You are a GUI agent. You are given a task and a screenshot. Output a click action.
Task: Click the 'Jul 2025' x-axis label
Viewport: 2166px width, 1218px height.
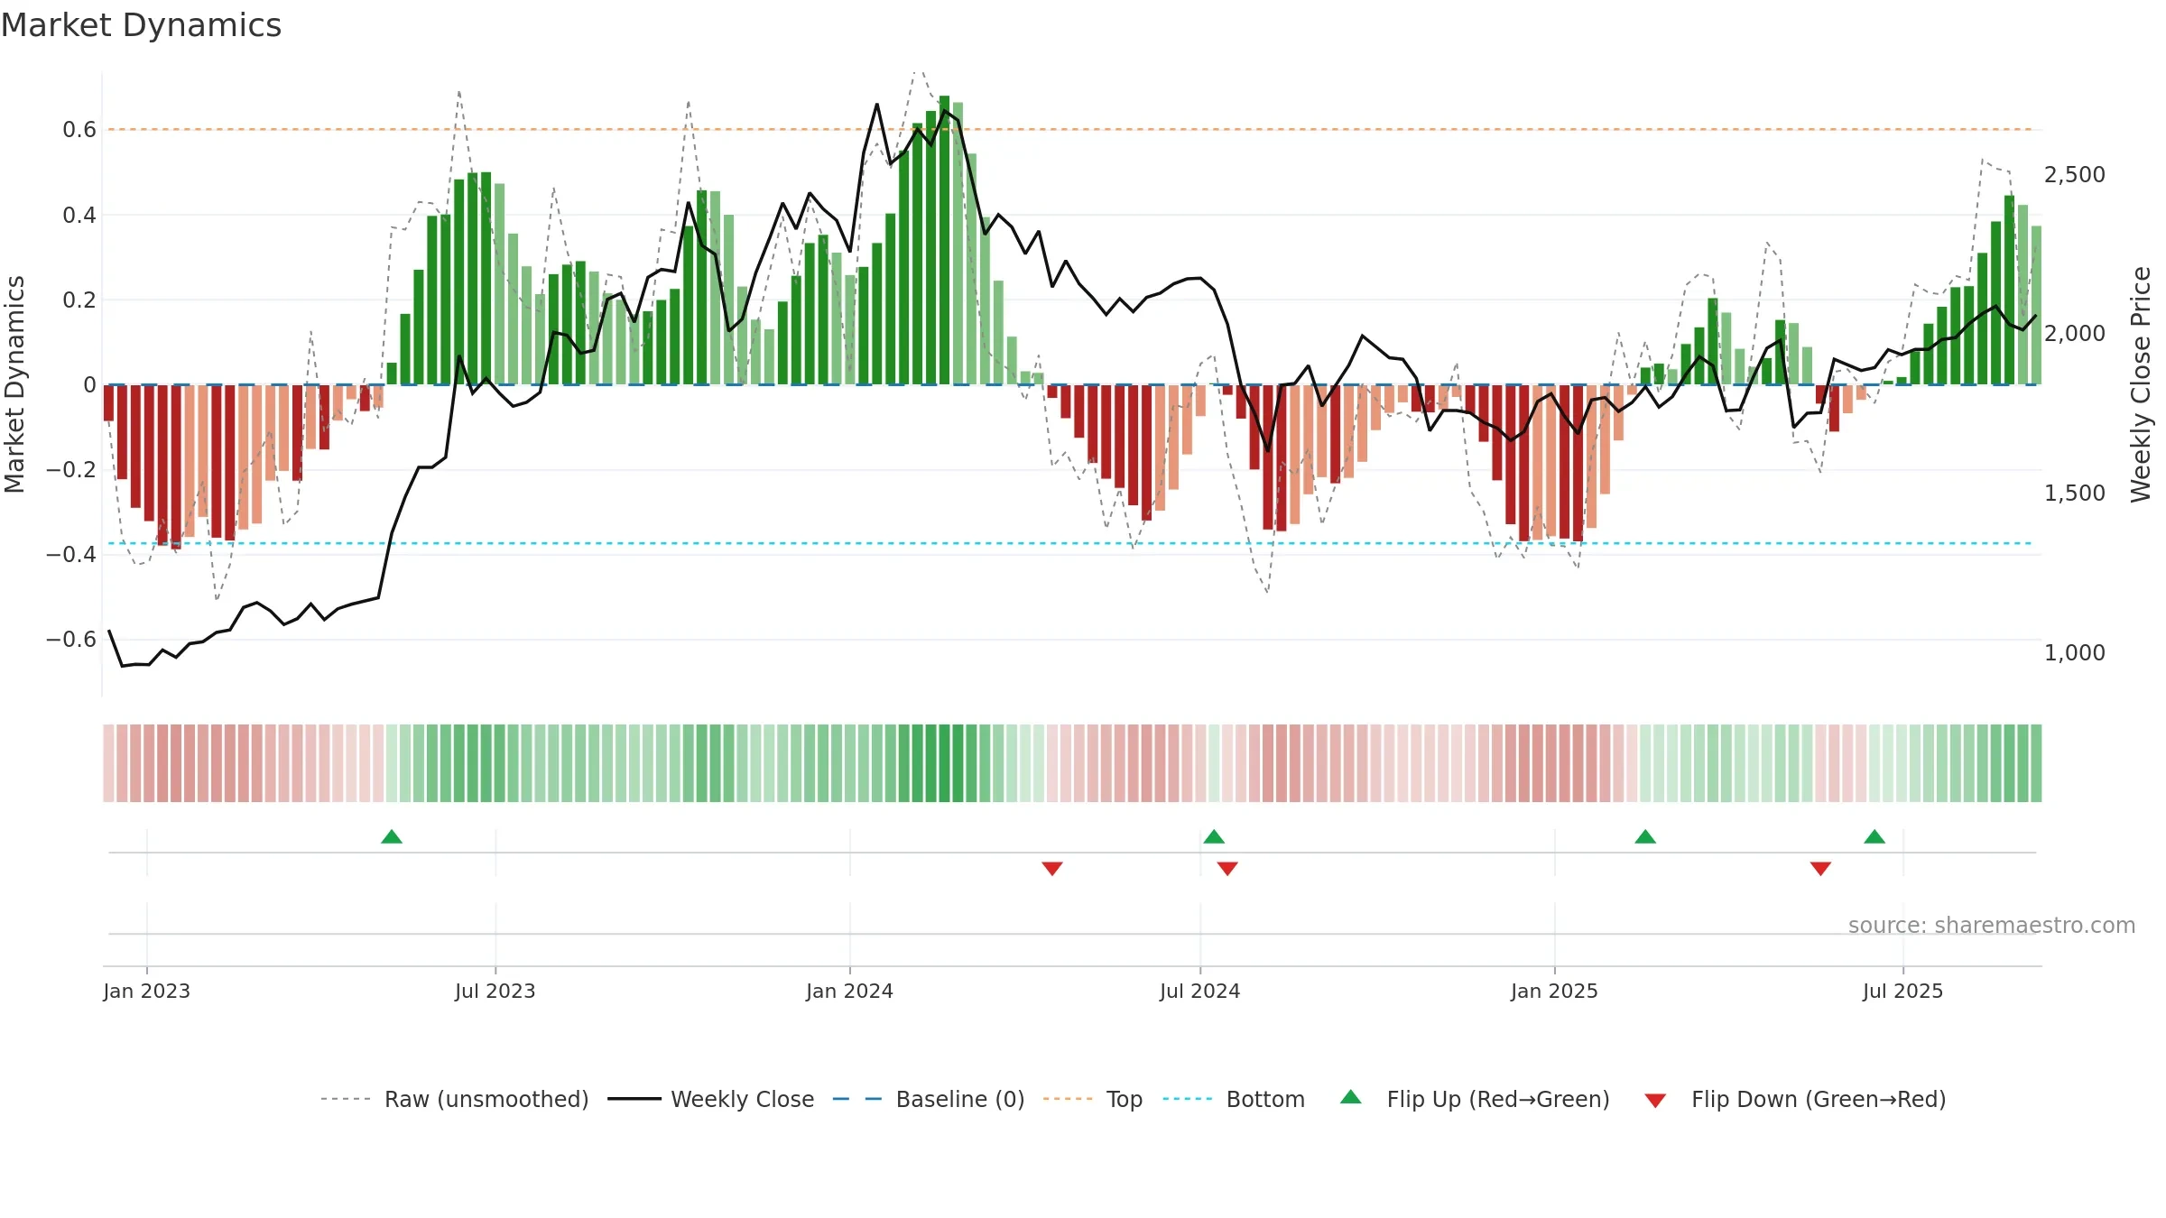(1902, 991)
